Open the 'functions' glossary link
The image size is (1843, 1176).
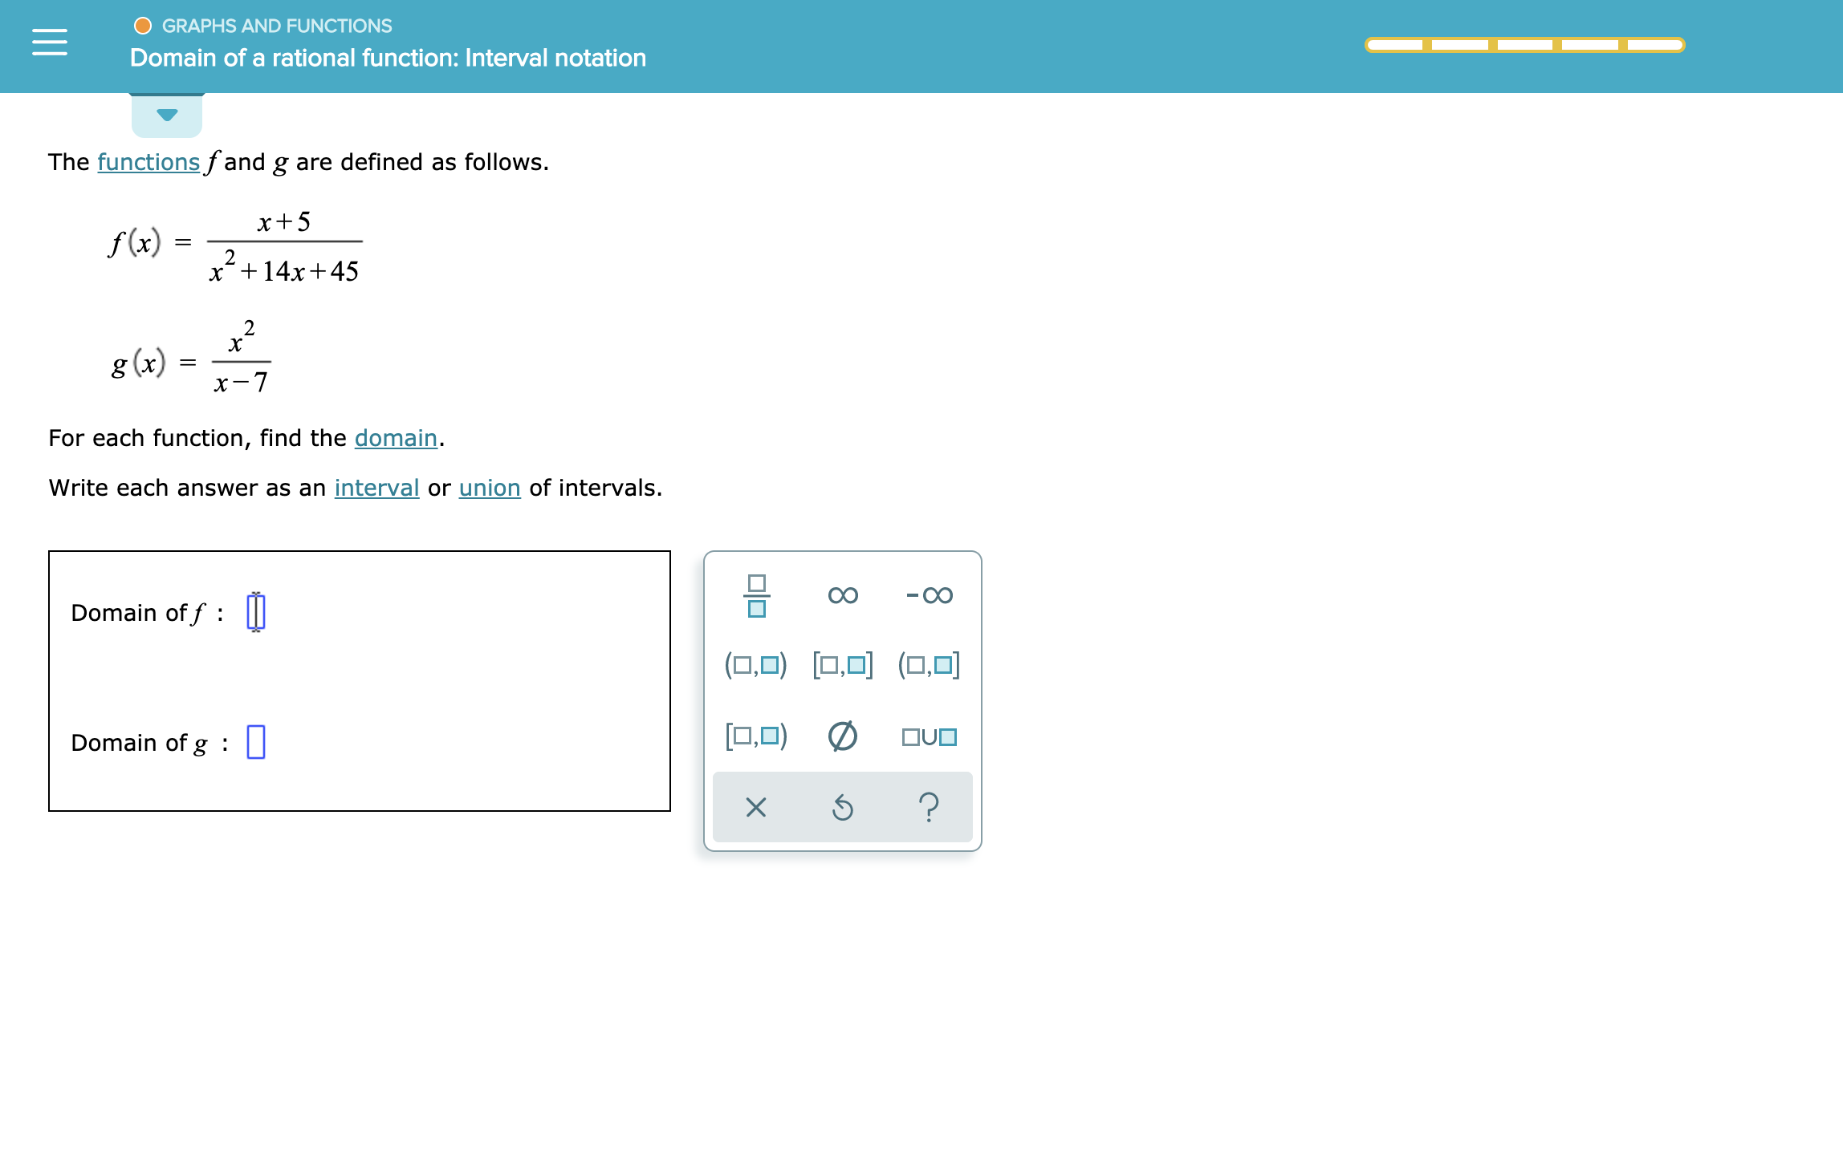pyautogui.click(x=148, y=162)
